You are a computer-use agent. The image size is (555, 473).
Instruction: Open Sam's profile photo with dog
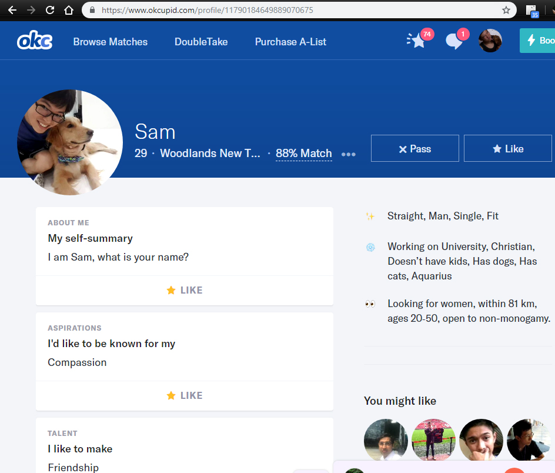coord(70,142)
